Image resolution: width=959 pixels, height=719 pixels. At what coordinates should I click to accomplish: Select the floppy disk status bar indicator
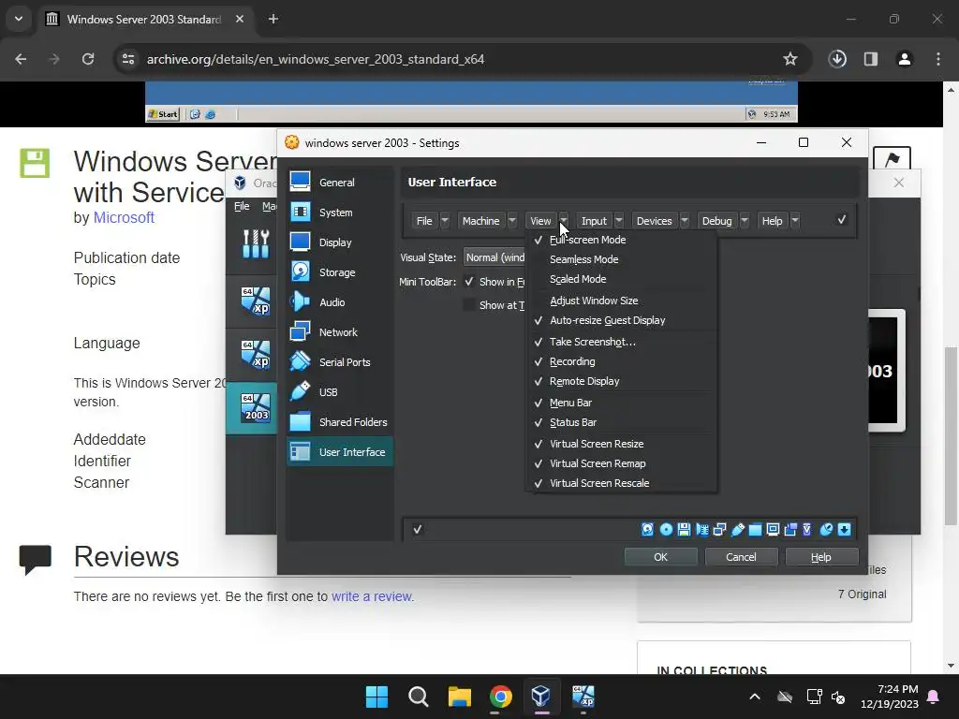click(684, 530)
